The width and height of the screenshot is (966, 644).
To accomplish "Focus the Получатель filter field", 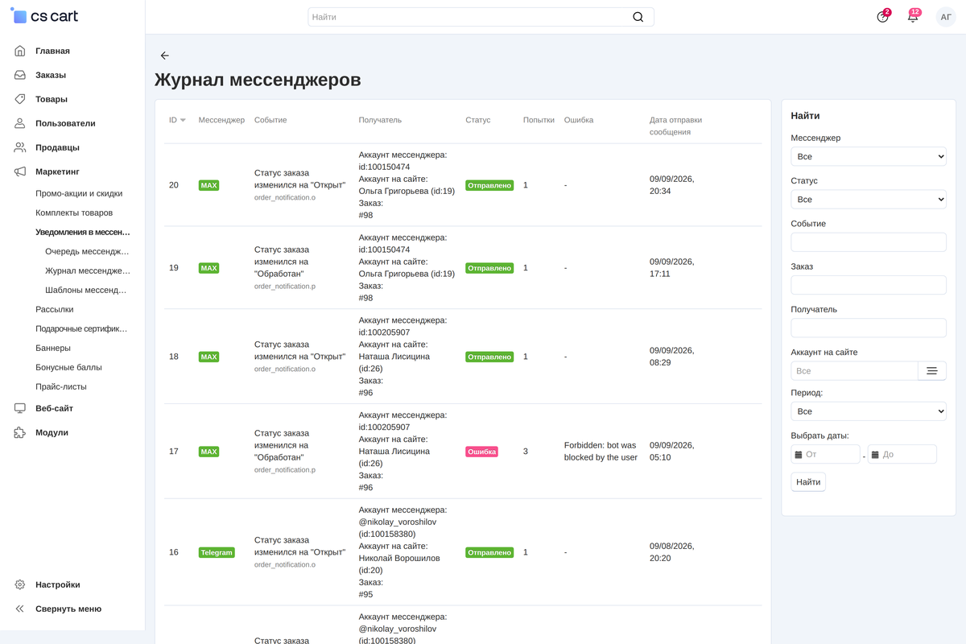I will [x=869, y=328].
